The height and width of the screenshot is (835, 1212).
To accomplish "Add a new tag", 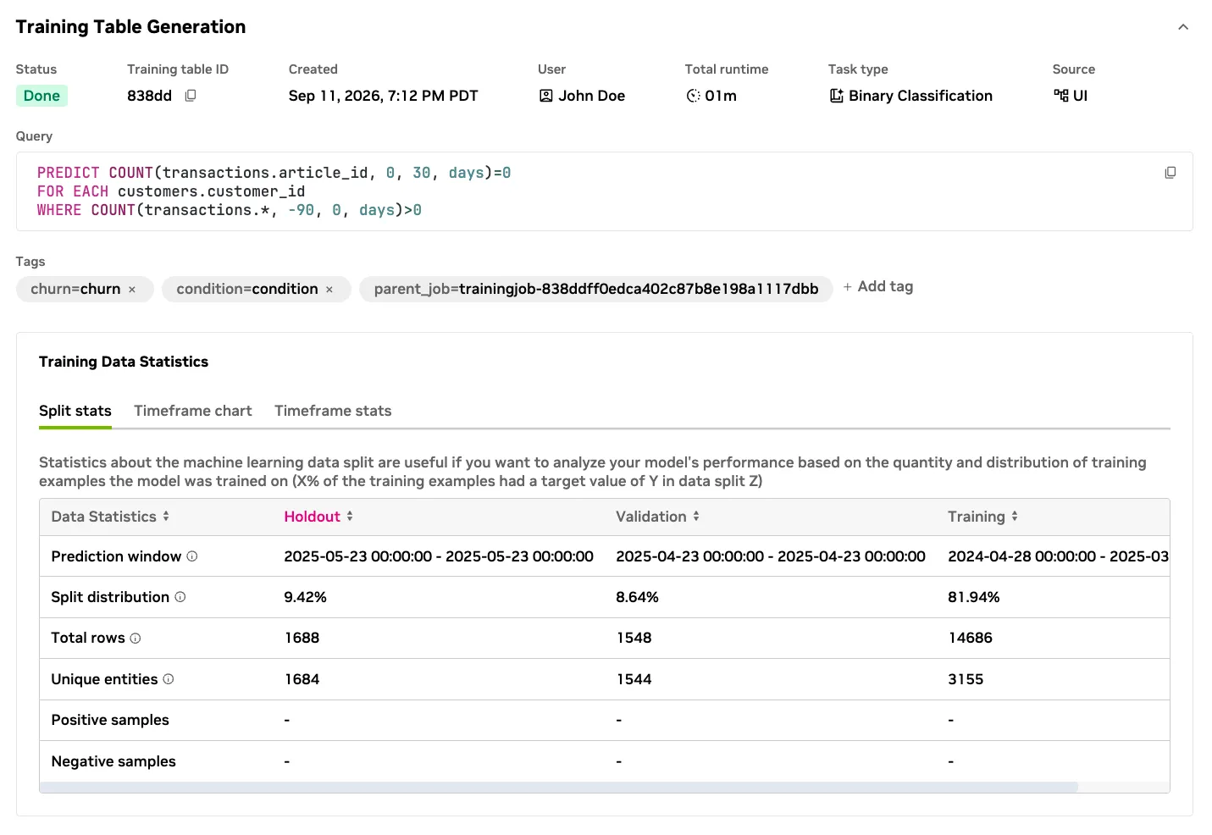I will click(878, 287).
